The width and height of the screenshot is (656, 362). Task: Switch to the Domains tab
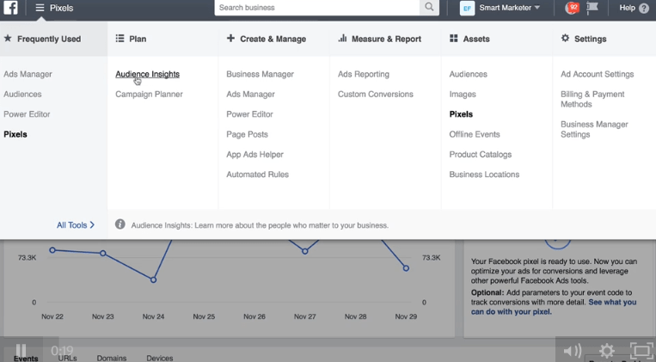tap(112, 359)
